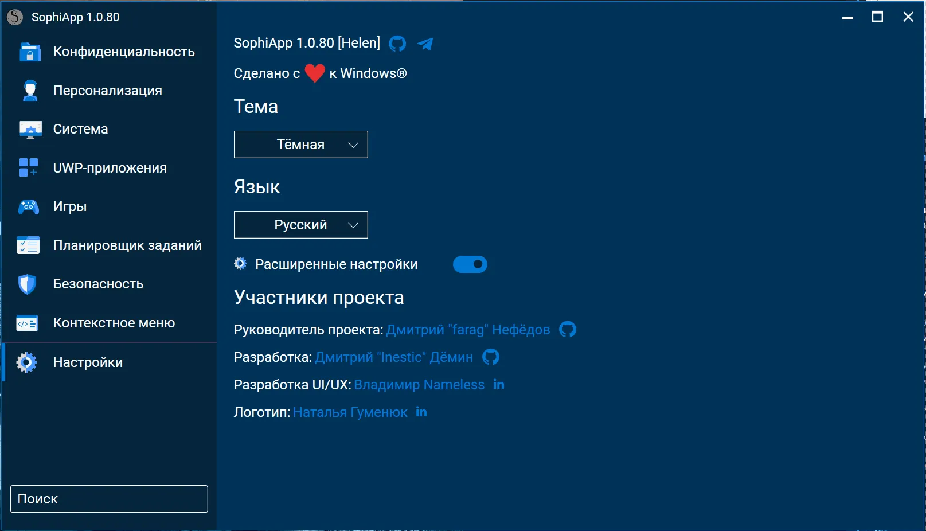Click the Игры gamepad icon

click(x=29, y=207)
